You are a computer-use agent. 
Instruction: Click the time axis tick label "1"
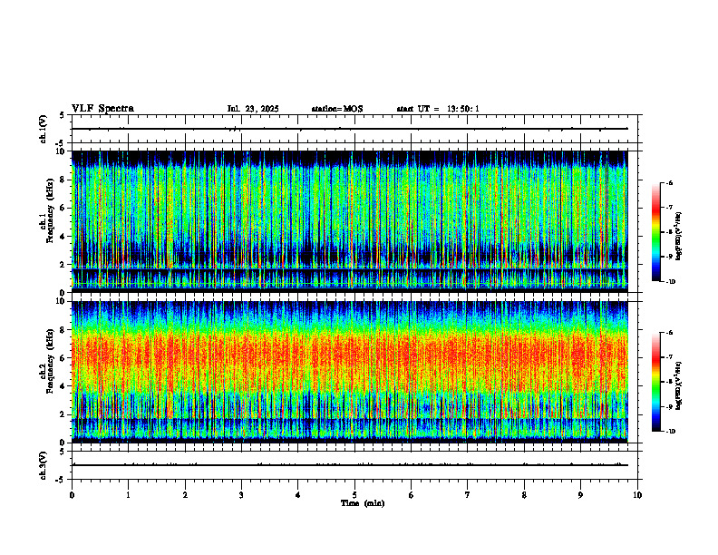pyautogui.click(x=128, y=495)
